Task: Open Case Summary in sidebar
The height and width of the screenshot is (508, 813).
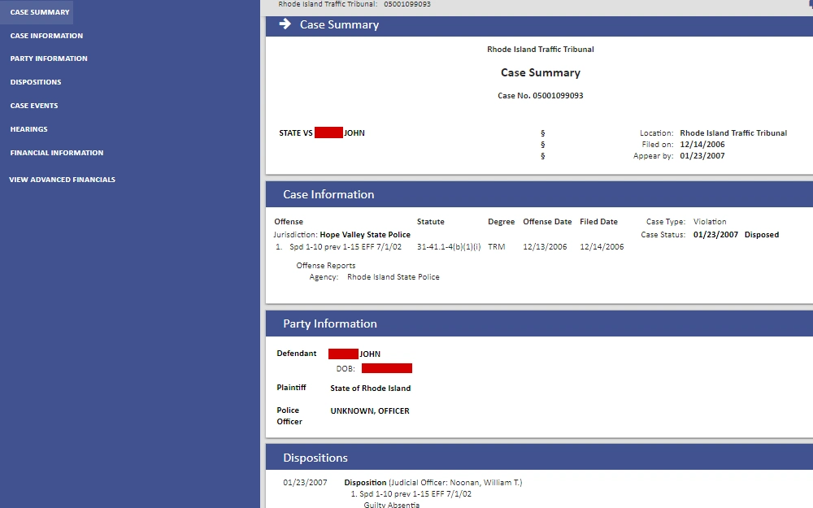Action: click(x=39, y=12)
